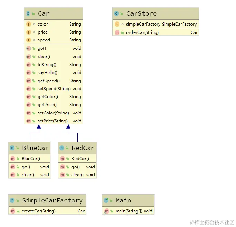Click the class icon beside BlueCar title
The image size is (236, 227).
click(x=12, y=148)
